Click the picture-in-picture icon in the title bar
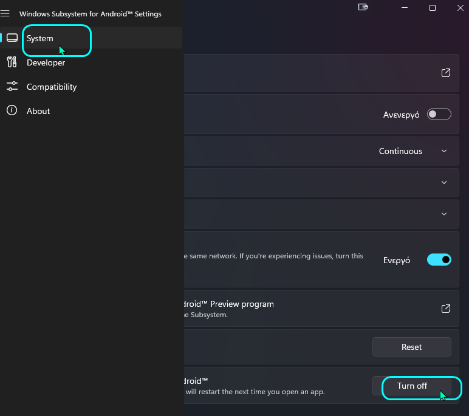 click(363, 7)
